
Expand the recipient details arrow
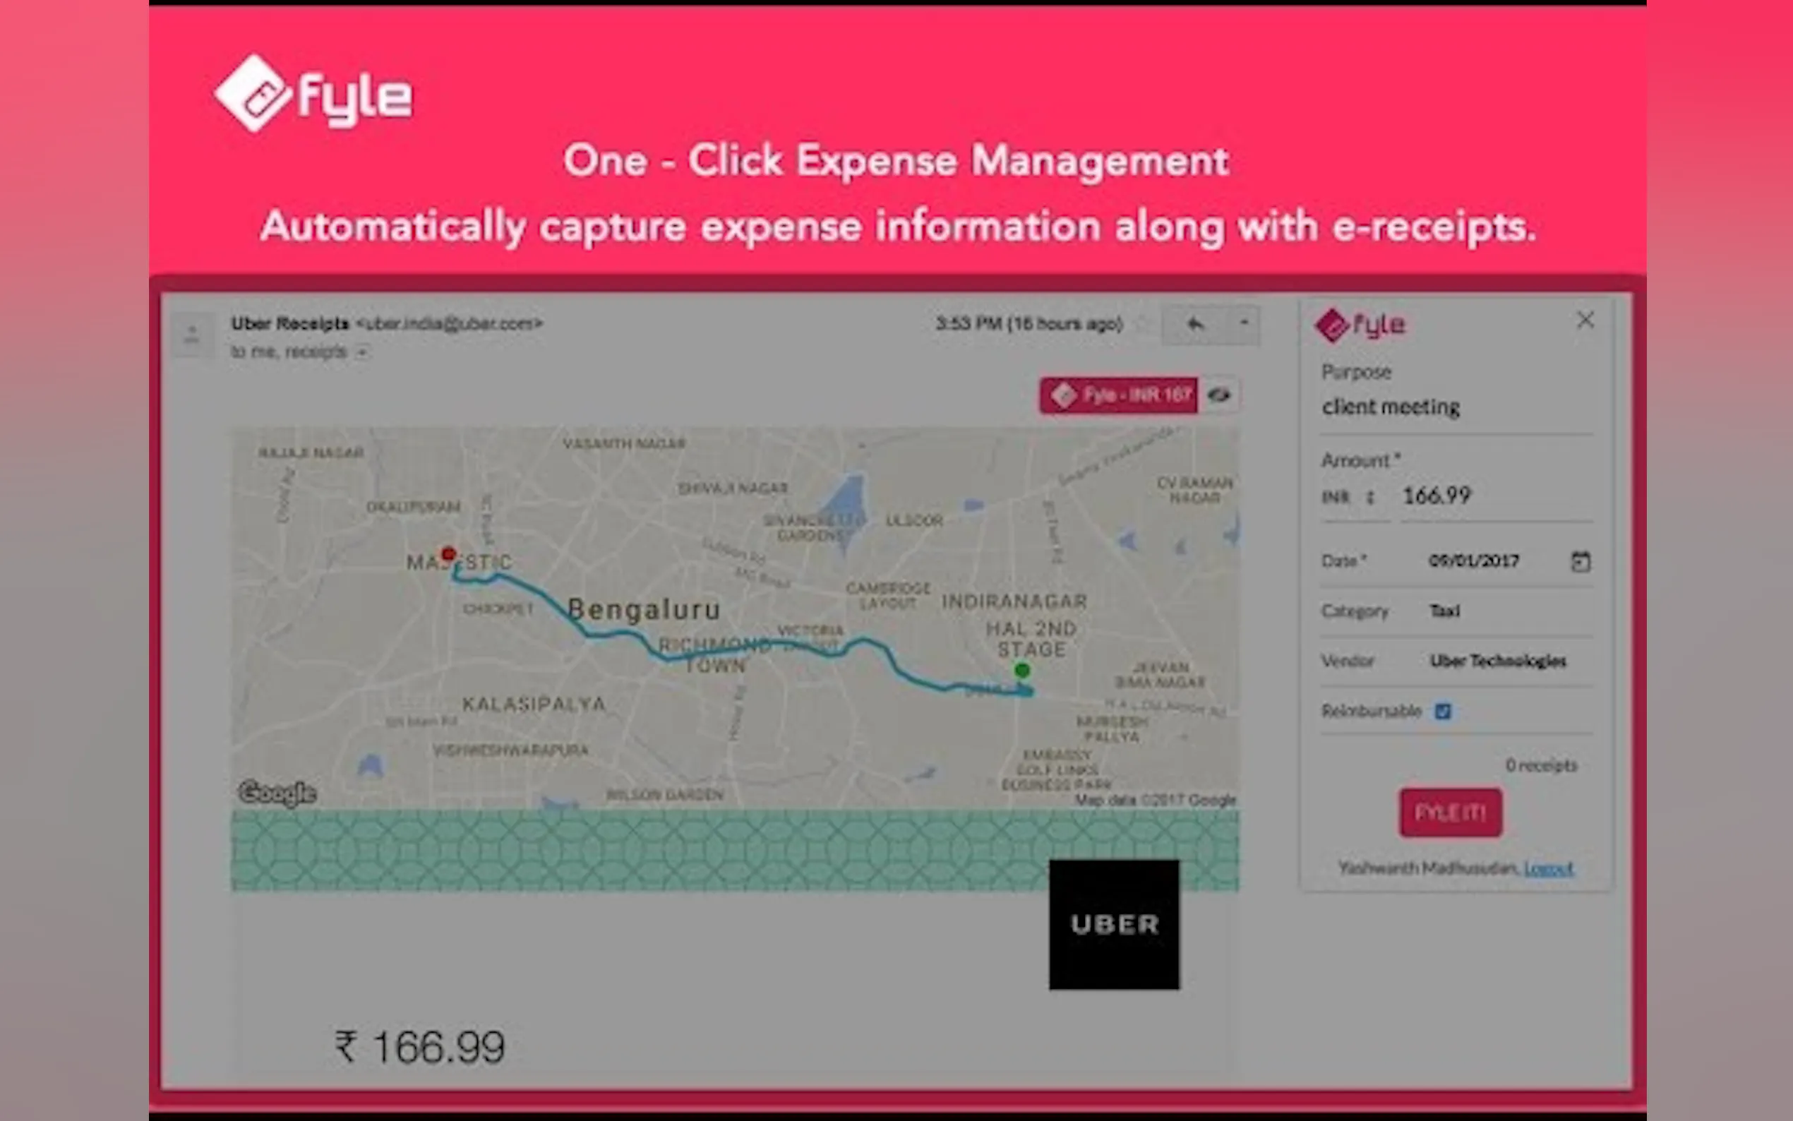pyautogui.click(x=361, y=353)
